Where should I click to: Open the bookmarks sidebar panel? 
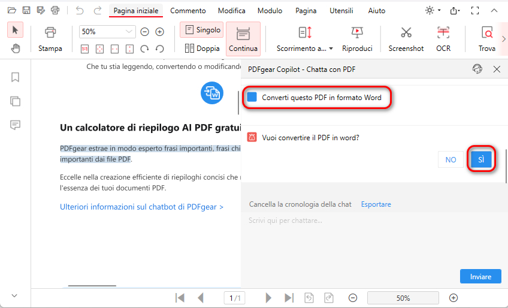click(15, 77)
